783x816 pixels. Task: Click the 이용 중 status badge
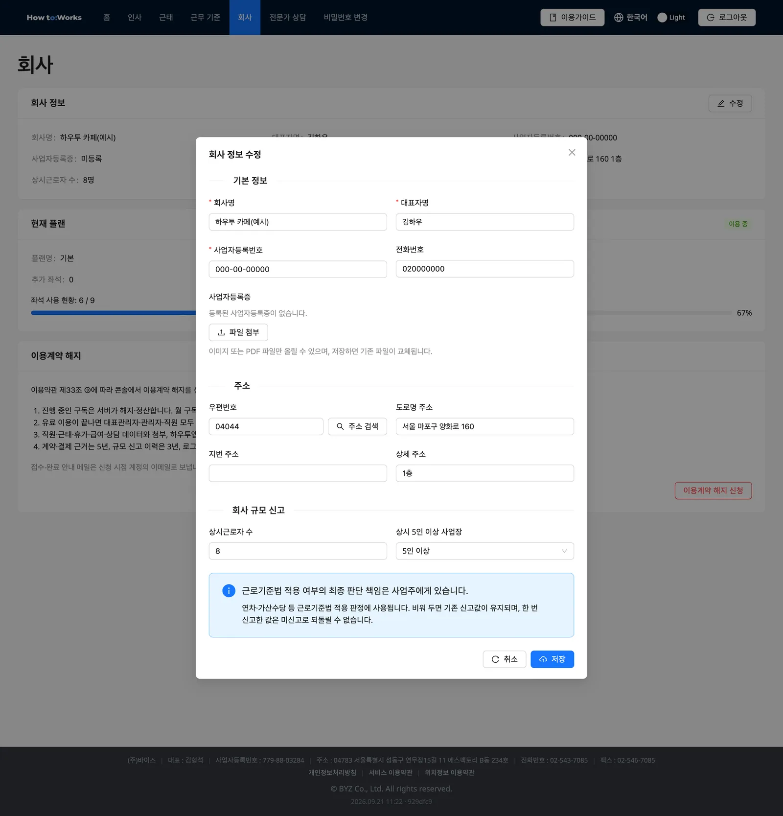tap(738, 224)
